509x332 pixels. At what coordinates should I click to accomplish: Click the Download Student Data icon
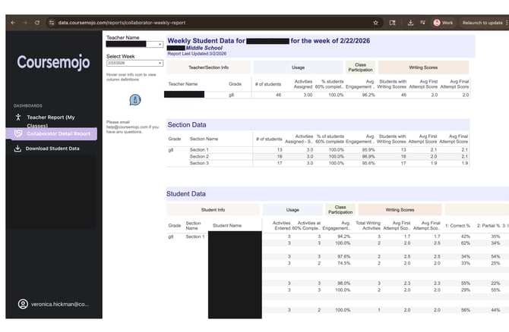click(18, 149)
